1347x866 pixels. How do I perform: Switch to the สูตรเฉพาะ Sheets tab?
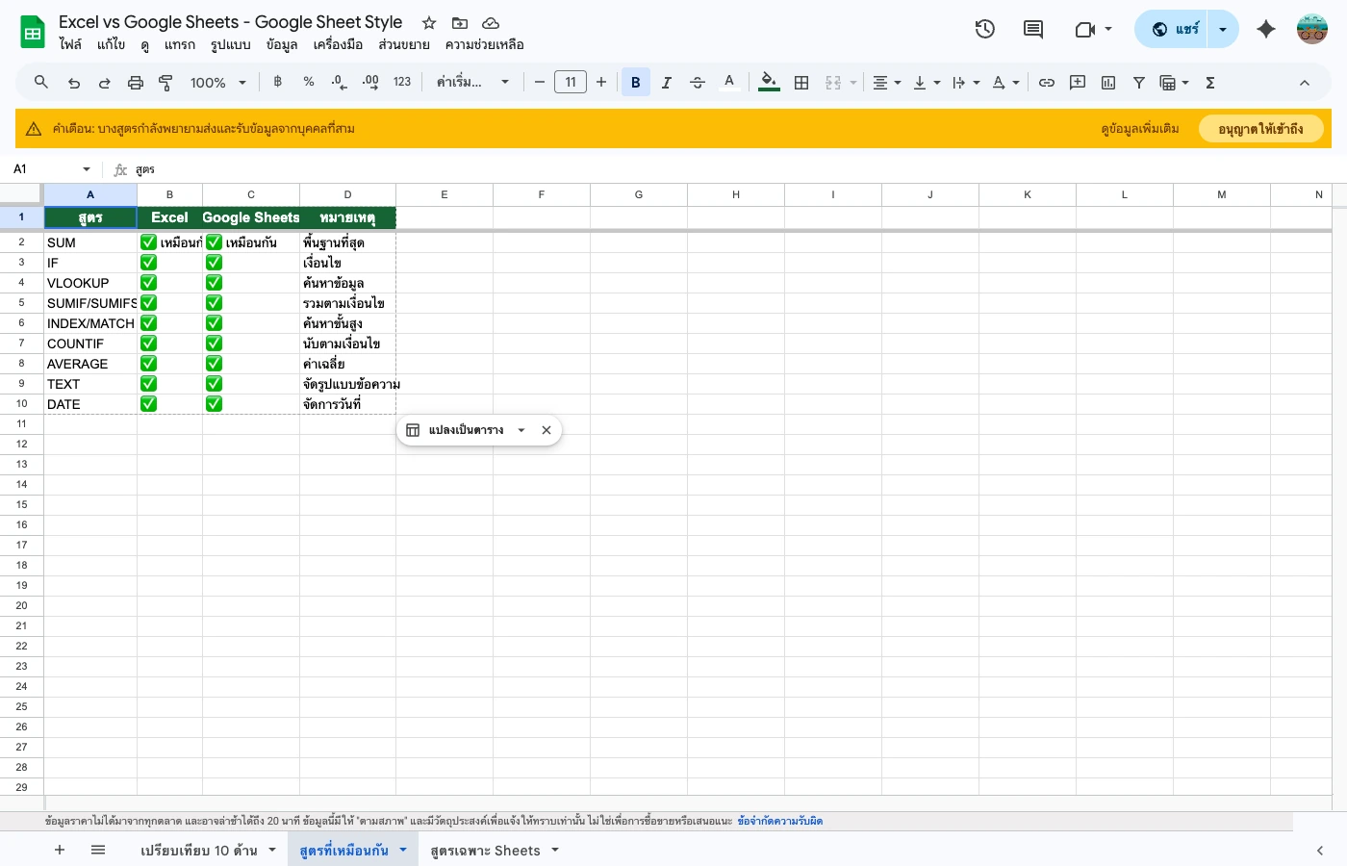(485, 851)
